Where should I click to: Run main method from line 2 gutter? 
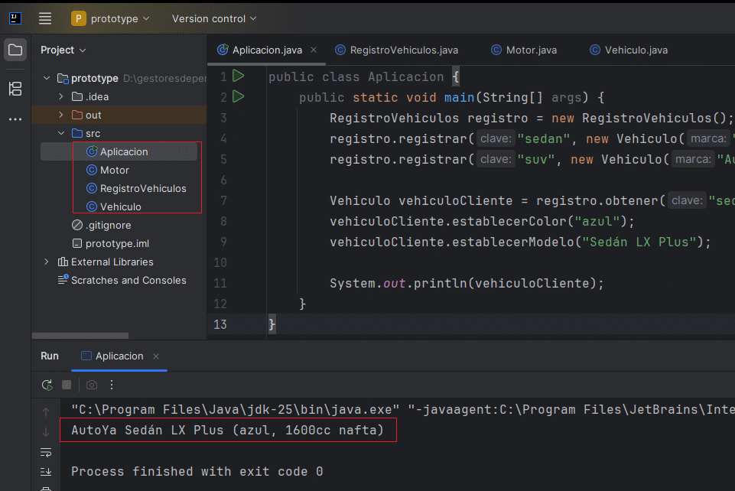pos(238,97)
